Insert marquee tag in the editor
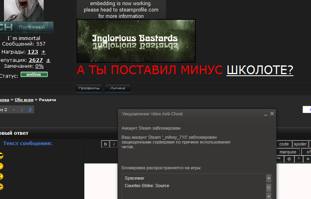The image size is (311, 199). tap(288, 152)
